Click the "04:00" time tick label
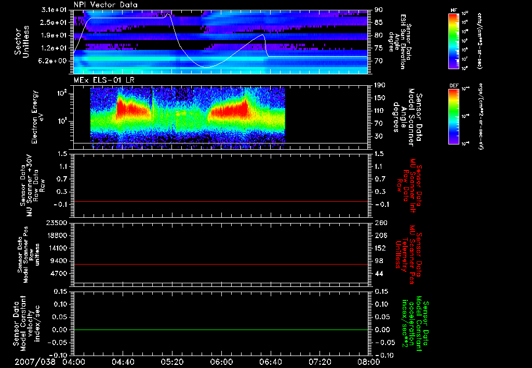 point(74,362)
